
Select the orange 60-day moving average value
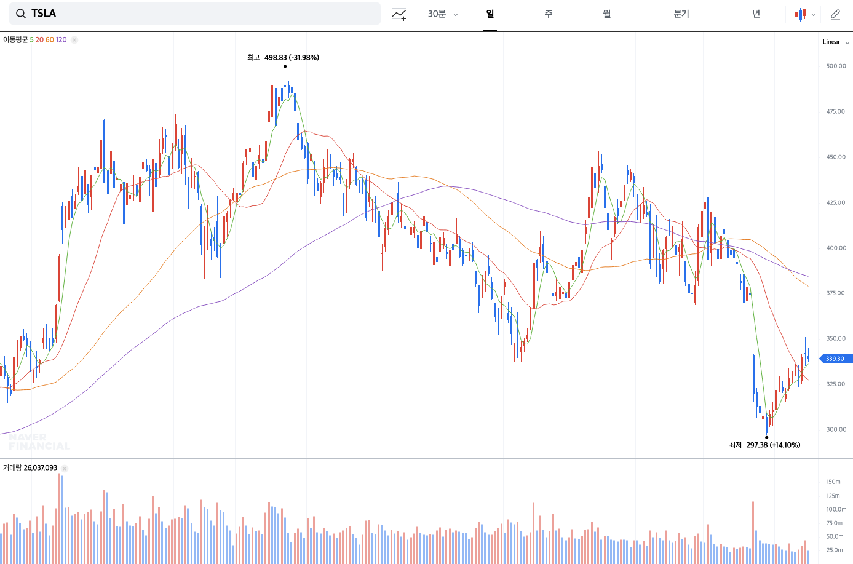(x=50, y=40)
